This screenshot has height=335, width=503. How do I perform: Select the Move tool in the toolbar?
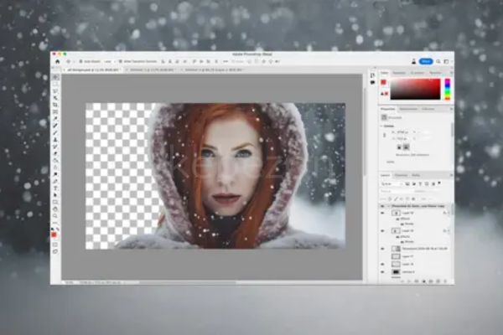click(55, 77)
